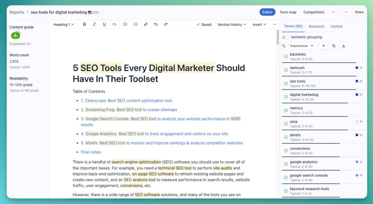Expand the Version history dropdown
The height and width of the screenshot is (204, 373).
232,24
